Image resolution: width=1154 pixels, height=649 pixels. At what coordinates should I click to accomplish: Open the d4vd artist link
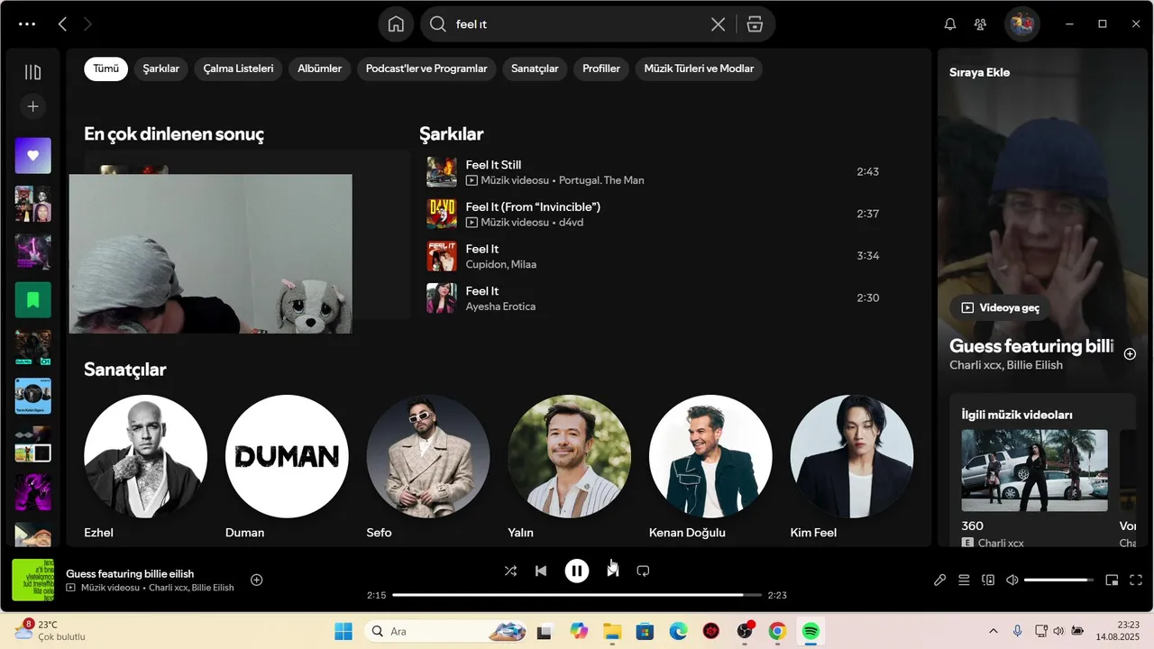pyautogui.click(x=571, y=223)
